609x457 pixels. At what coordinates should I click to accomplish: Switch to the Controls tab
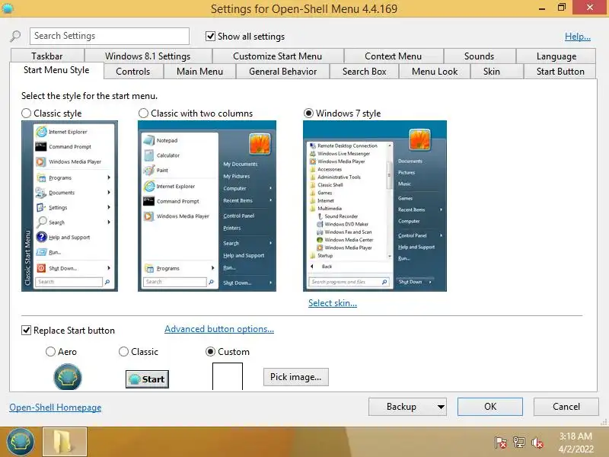[132, 72]
